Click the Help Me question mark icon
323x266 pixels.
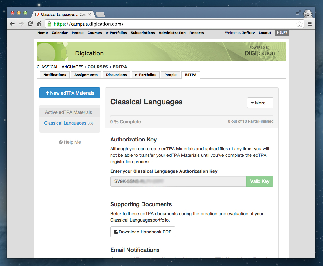tap(61, 142)
